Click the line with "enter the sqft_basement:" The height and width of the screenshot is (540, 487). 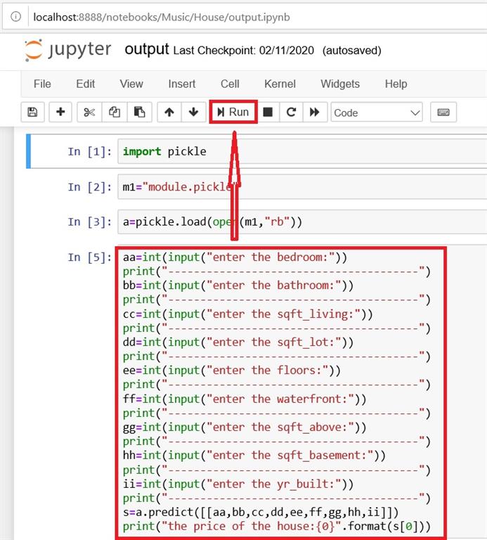point(254,456)
